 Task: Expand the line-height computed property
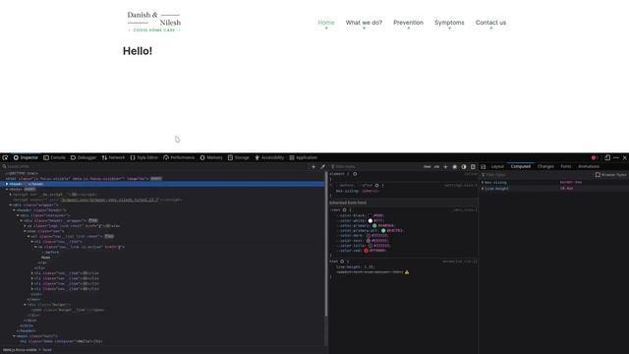[483, 188]
